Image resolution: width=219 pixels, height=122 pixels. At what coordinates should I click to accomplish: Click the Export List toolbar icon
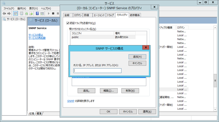pyautogui.click(x=31, y=14)
